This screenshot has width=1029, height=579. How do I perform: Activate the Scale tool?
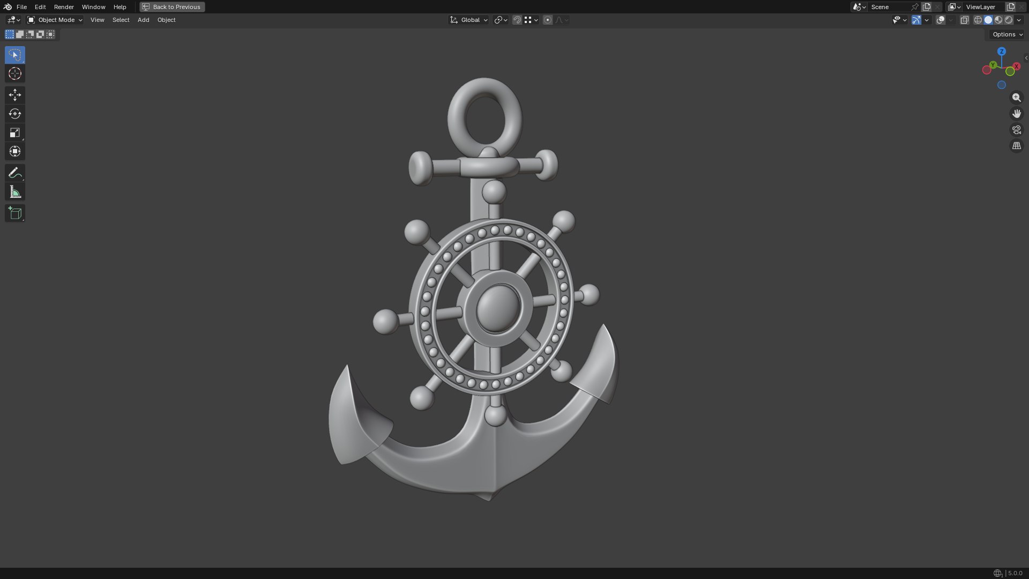(x=14, y=132)
